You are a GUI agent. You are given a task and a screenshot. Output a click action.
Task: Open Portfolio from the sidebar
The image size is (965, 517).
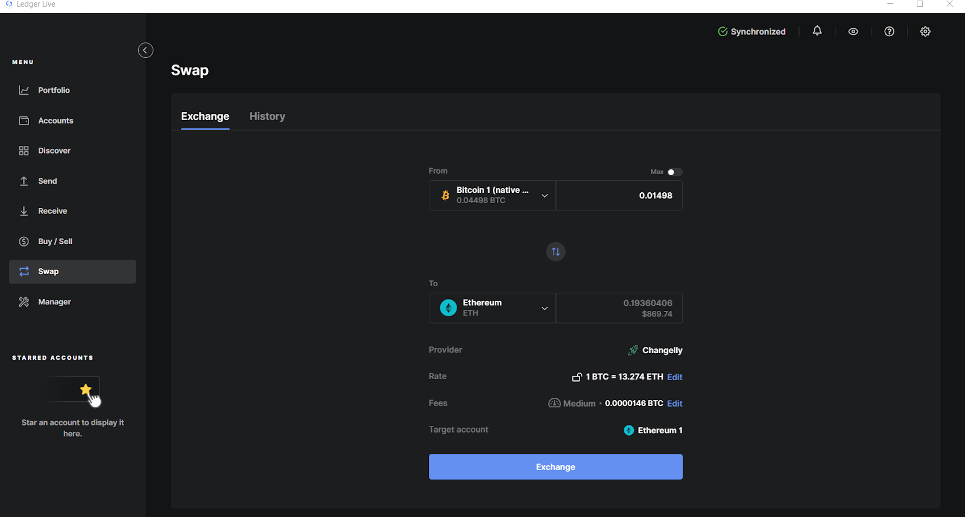point(54,90)
